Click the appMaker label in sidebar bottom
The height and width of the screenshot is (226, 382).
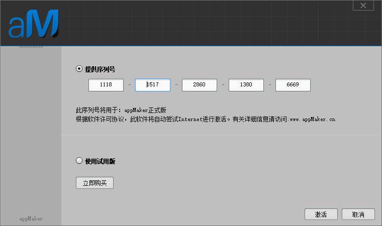click(31, 218)
